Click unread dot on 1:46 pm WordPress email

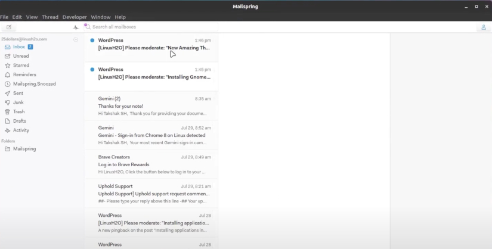click(92, 40)
